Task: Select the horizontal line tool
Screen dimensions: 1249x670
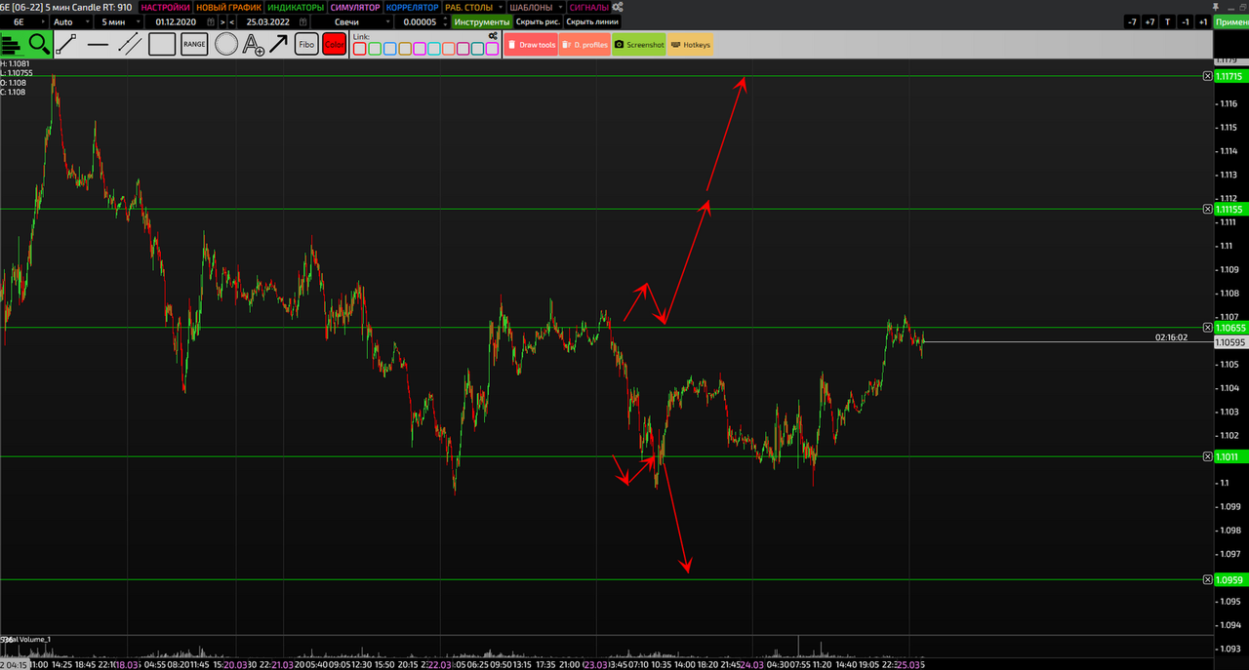Action: click(x=98, y=44)
